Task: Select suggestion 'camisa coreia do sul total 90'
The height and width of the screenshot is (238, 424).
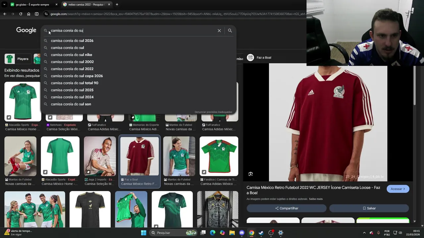Action: [x=138, y=83]
